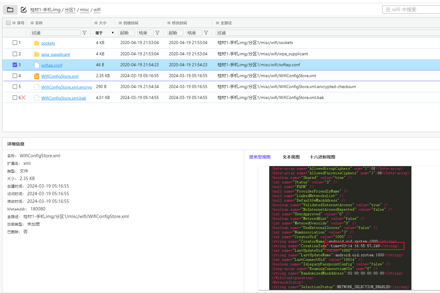Navigate to misc in the breadcrumb path
Image resolution: width=440 pixels, height=293 pixels.
[x=84, y=10]
